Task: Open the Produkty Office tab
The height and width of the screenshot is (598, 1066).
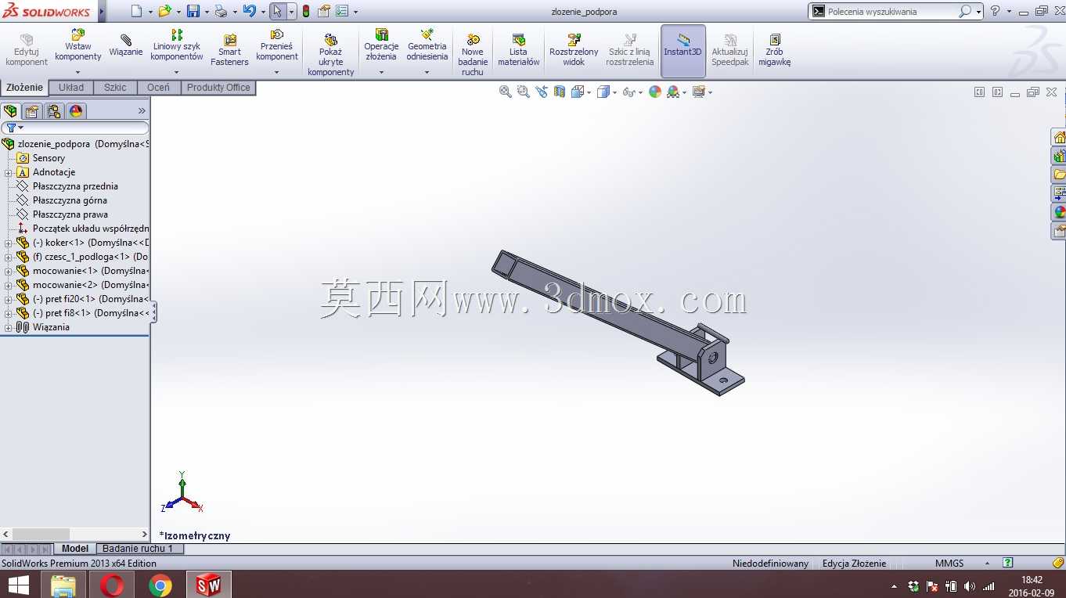Action: (218, 88)
